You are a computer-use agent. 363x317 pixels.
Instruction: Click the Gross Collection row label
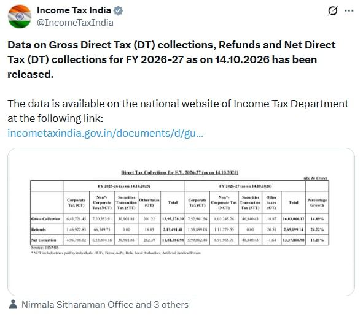46,219
